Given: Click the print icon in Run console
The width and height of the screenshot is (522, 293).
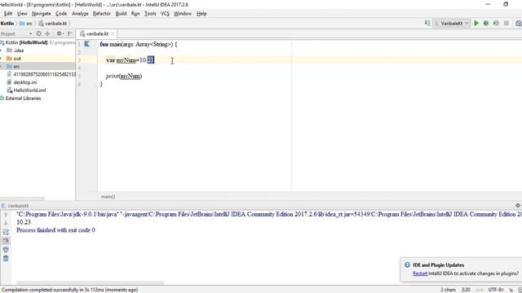Looking at the screenshot, I should 6,250.
